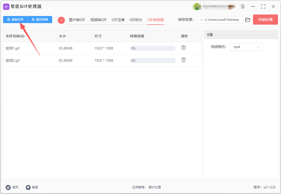Viewport: 281px width, 194px height.
Task: Switch to the 视频转GIF tab
Action: point(98,20)
